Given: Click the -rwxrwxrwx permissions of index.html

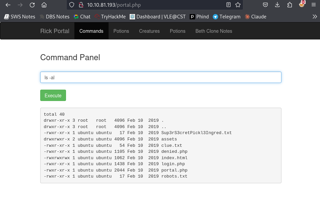Looking at the screenshot, I should click(x=57, y=158).
